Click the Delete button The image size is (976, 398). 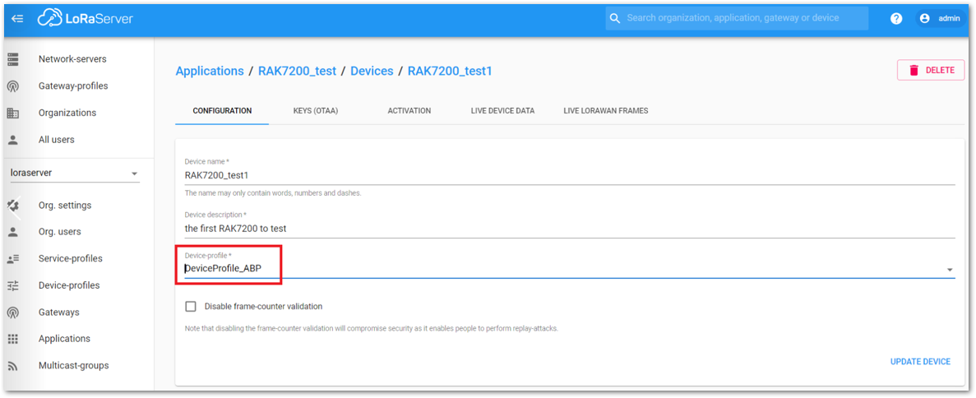tap(931, 71)
